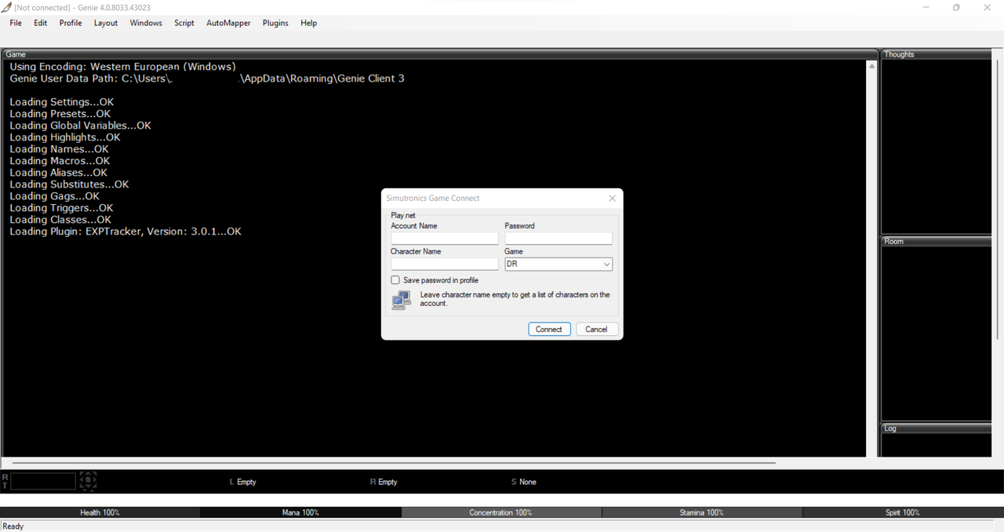Open the Windows menu
Viewport: 1004px width, 532px height.
tap(146, 23)
